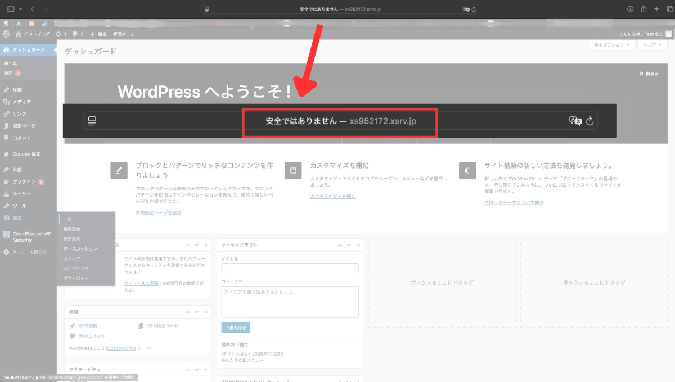Dismiss the welcome panel with 非表示
675x382 pixels.
(649, 74)
